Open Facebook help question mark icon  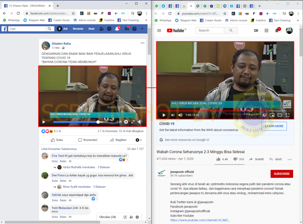[x=134, y=29]
